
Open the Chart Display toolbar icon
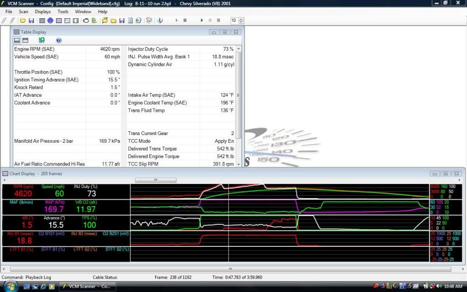pyautogui.click(x=59, y=21)
